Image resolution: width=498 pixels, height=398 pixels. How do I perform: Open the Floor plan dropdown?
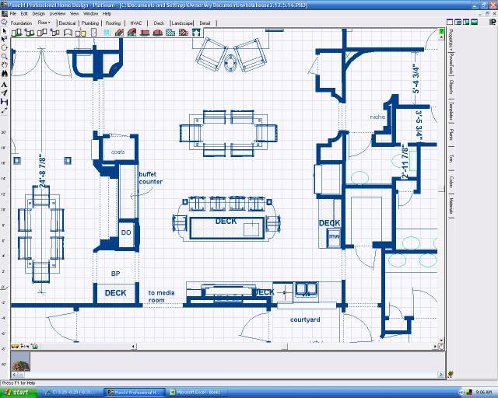tap(44, 23)
